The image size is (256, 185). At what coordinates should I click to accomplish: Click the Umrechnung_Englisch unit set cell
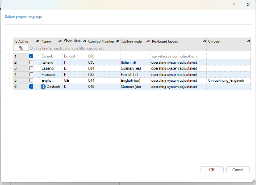[x=228, y=81]
